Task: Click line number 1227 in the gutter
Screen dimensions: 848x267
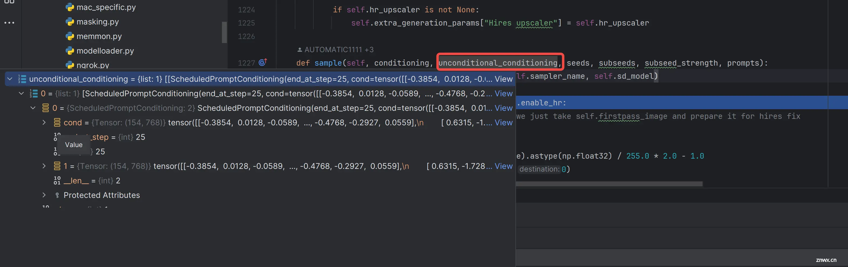Action: pos(246,63)
